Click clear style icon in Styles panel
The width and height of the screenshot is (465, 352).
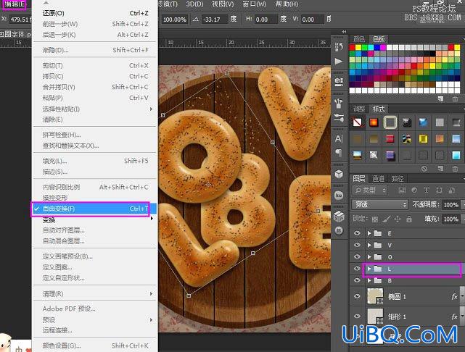424,169
